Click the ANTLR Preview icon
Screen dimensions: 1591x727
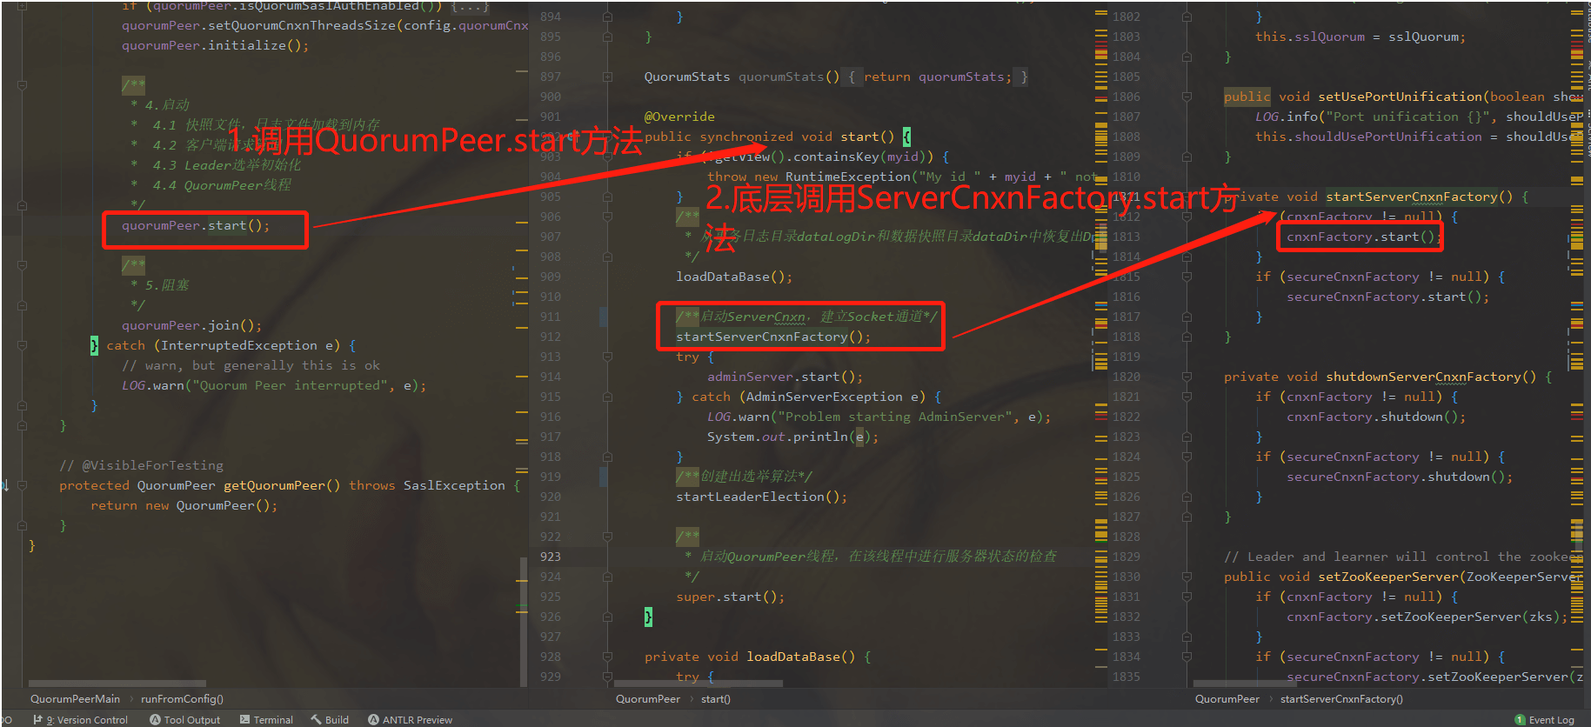click(373, 719)
